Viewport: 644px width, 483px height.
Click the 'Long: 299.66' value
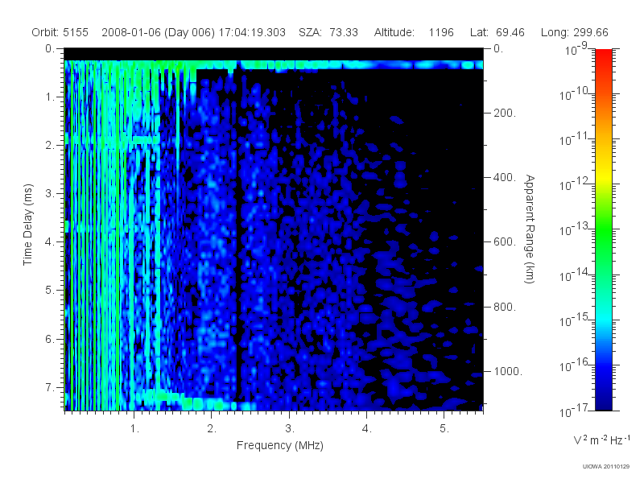pyautogui.click(x=574, y=32)
